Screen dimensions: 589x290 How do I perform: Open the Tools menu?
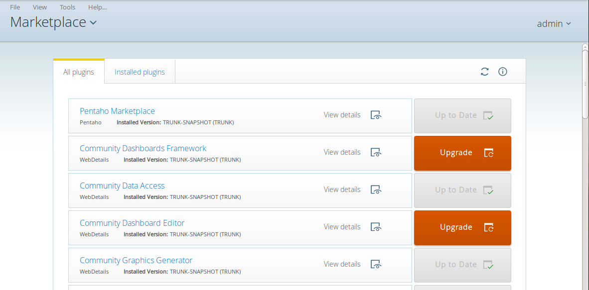coord(67,7)
